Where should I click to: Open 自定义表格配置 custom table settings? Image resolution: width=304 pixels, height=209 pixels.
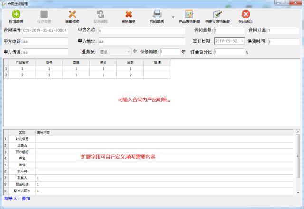(x=217, y=15)
